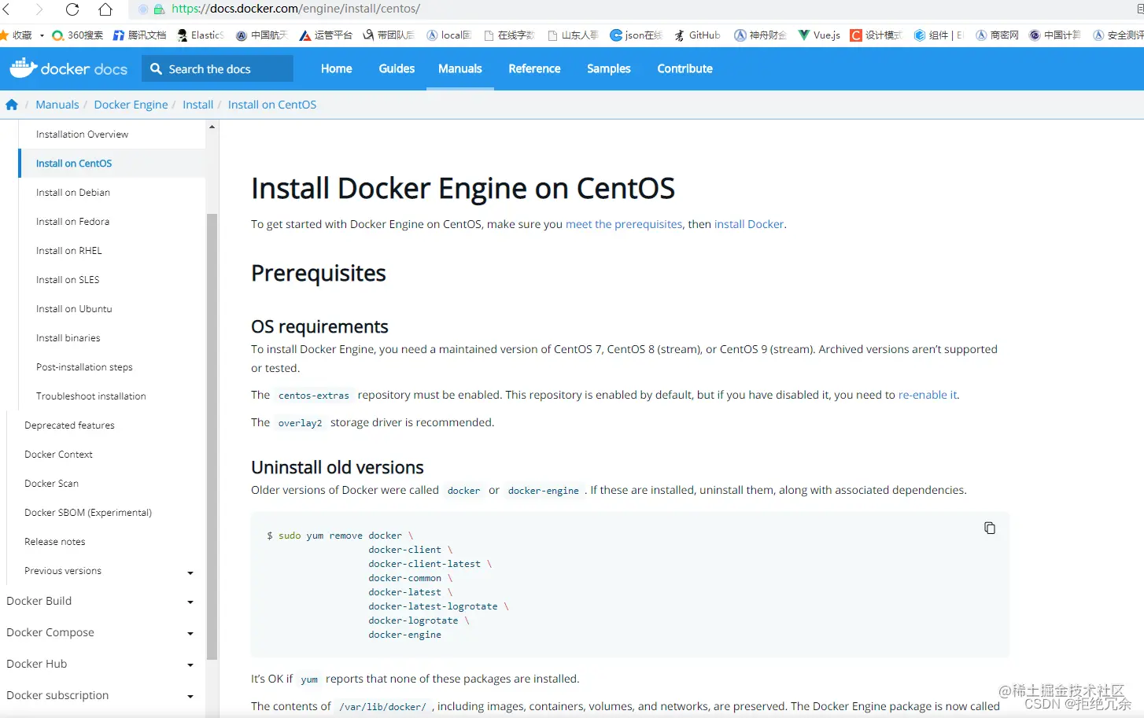Open the browser home page icon
Image resolution: width=1144 pixels, height=718 pixels.
tap(105, 9)
